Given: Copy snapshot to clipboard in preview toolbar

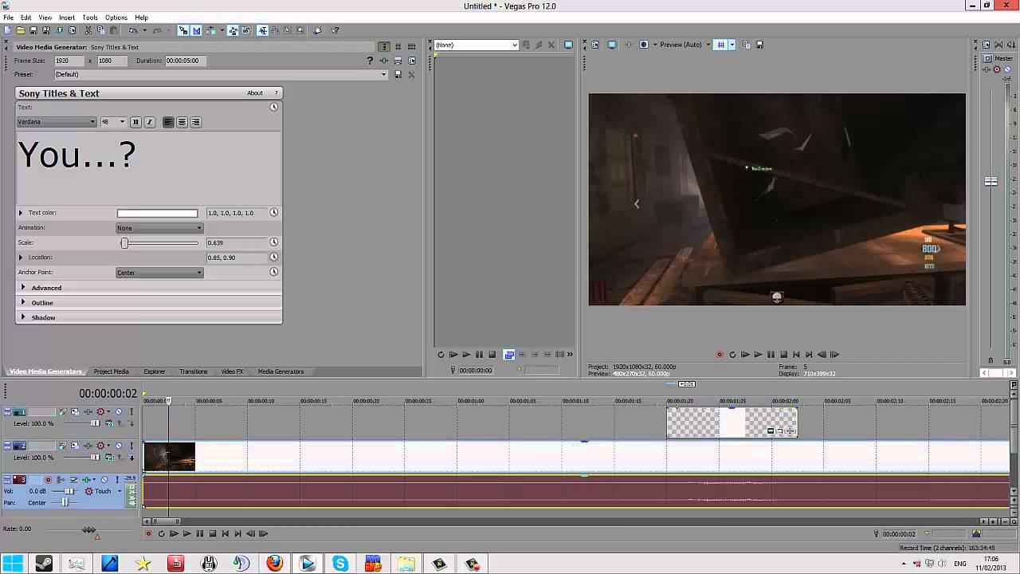Looking at the screenshot, I should [x=746, y=45].
